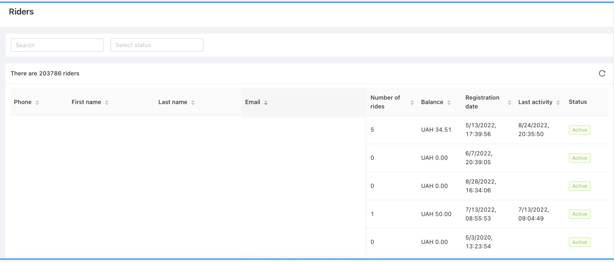Click the Balance column header text

[432, 102]
